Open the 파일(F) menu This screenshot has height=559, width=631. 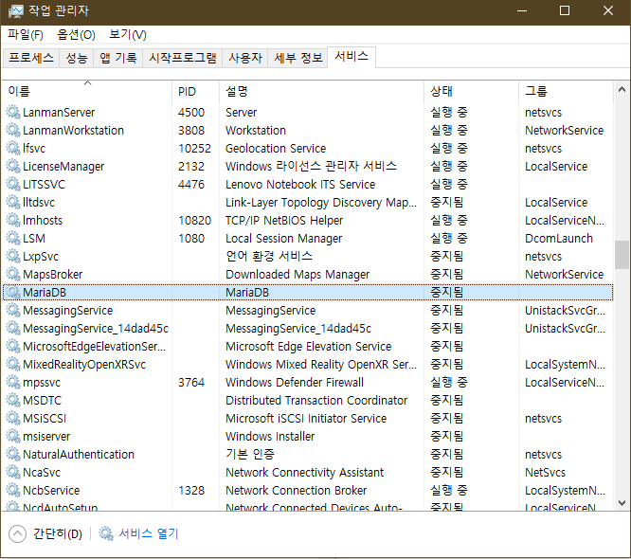[x=26, y=35]
